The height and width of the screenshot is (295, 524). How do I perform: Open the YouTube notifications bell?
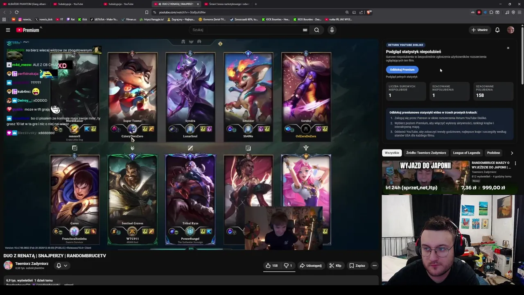click(x=497, y=30)
